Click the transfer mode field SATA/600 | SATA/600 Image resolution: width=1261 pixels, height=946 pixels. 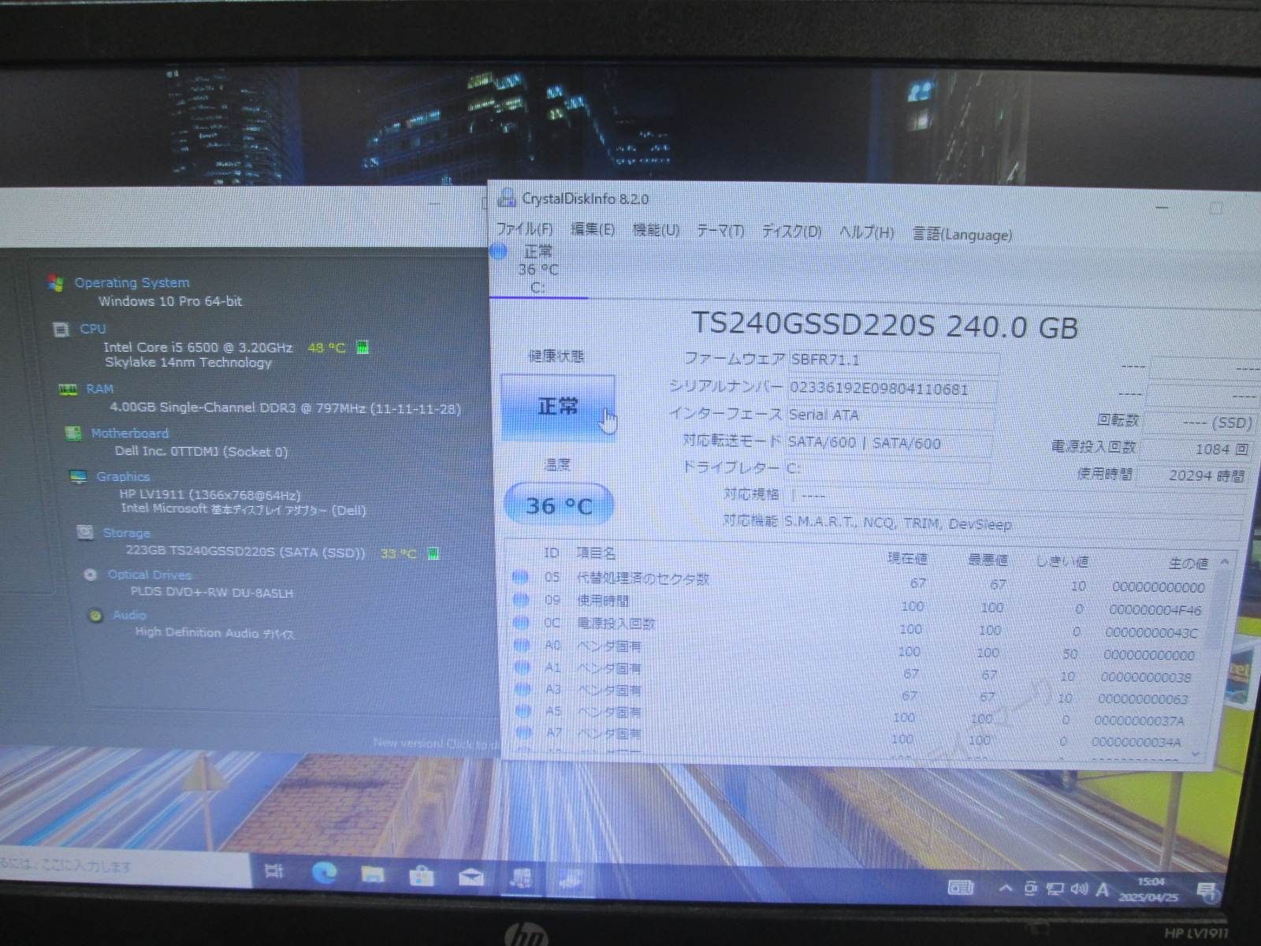(889, 443)
